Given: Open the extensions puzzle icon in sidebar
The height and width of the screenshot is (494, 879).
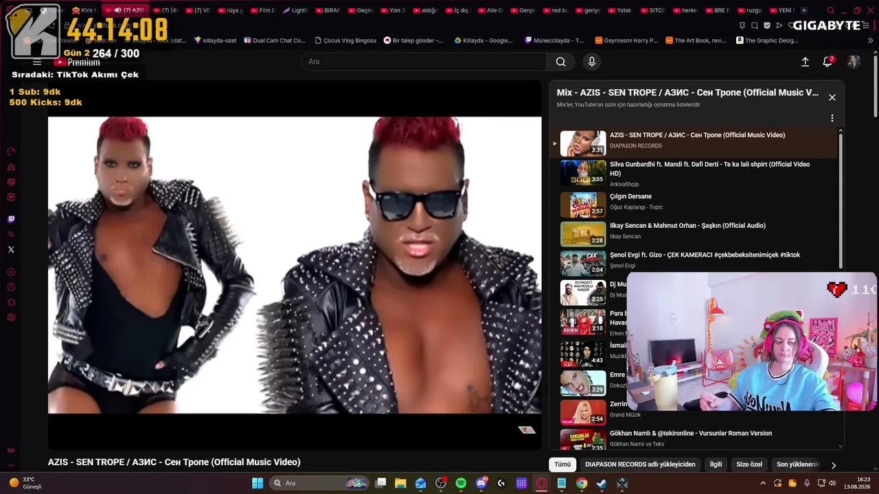Looking at the screenshot, I should (11, 303).
